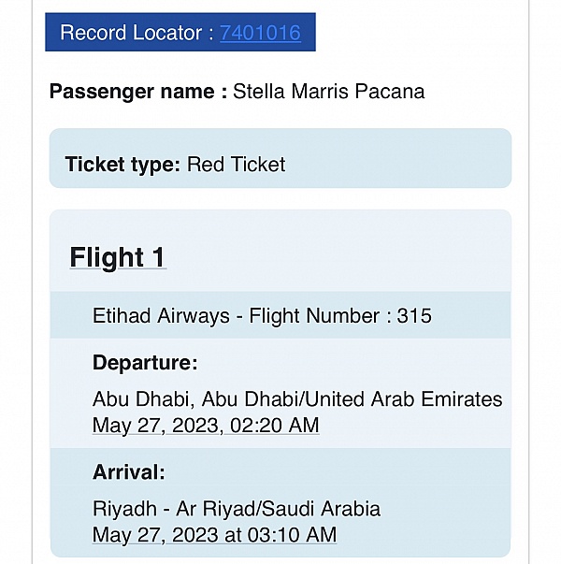Click the flight number 315
The height and width of the screenshot is (564, 561).
[x=414, y=316]
